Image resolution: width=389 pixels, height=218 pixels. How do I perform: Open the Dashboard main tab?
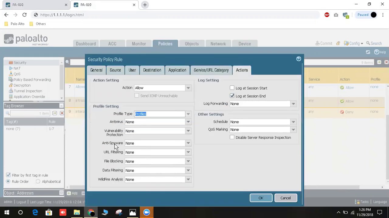coord(86,44)
